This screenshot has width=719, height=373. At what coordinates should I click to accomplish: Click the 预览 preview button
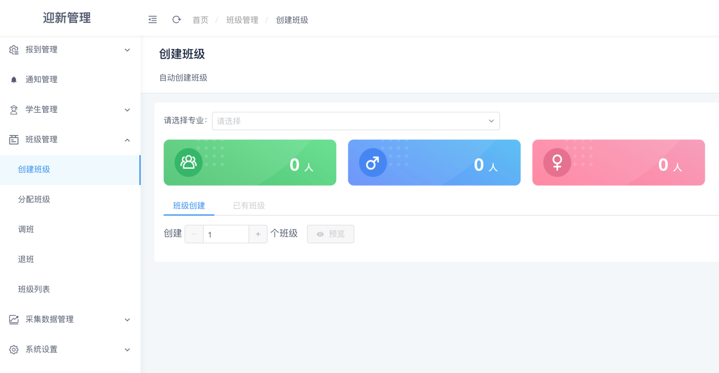pyautogui.click(x=330, y=233)
